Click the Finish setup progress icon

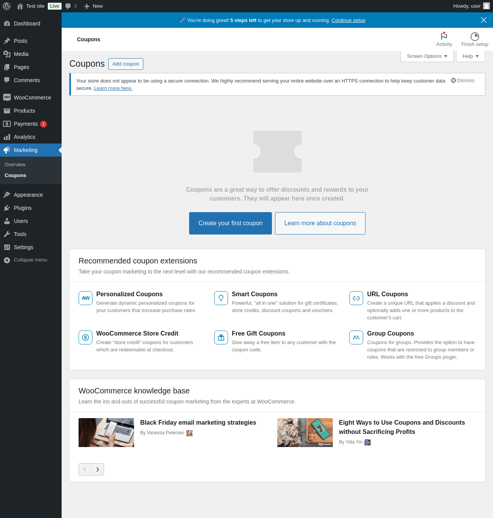(x=475, y=36)
